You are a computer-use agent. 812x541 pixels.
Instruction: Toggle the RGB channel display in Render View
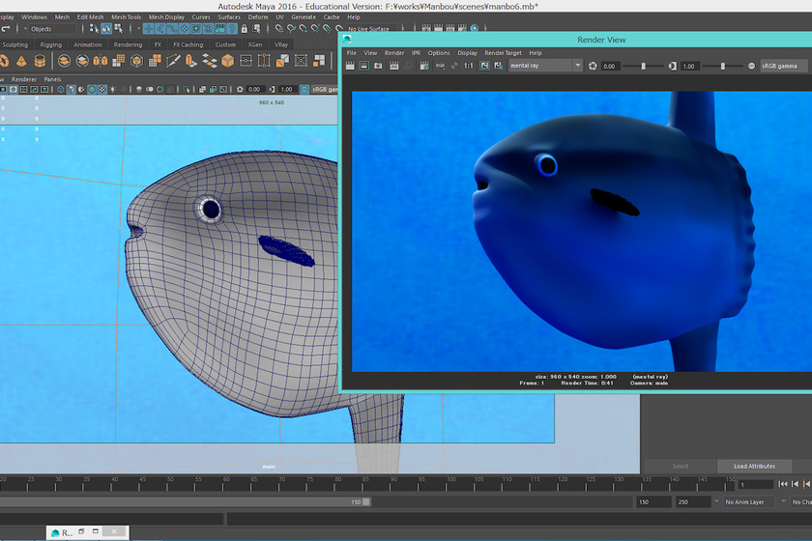(440, 66)
